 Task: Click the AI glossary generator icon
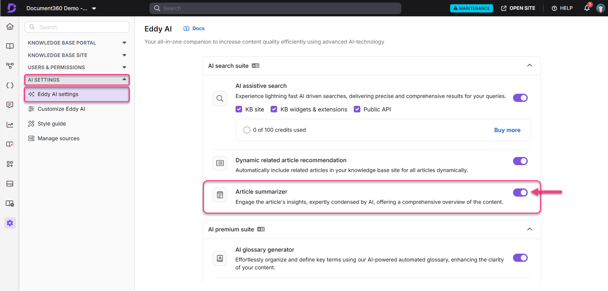(x=220, y=258)
